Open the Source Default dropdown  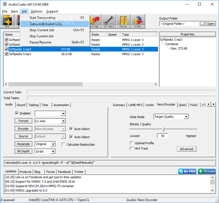click(x=63, y=136)
